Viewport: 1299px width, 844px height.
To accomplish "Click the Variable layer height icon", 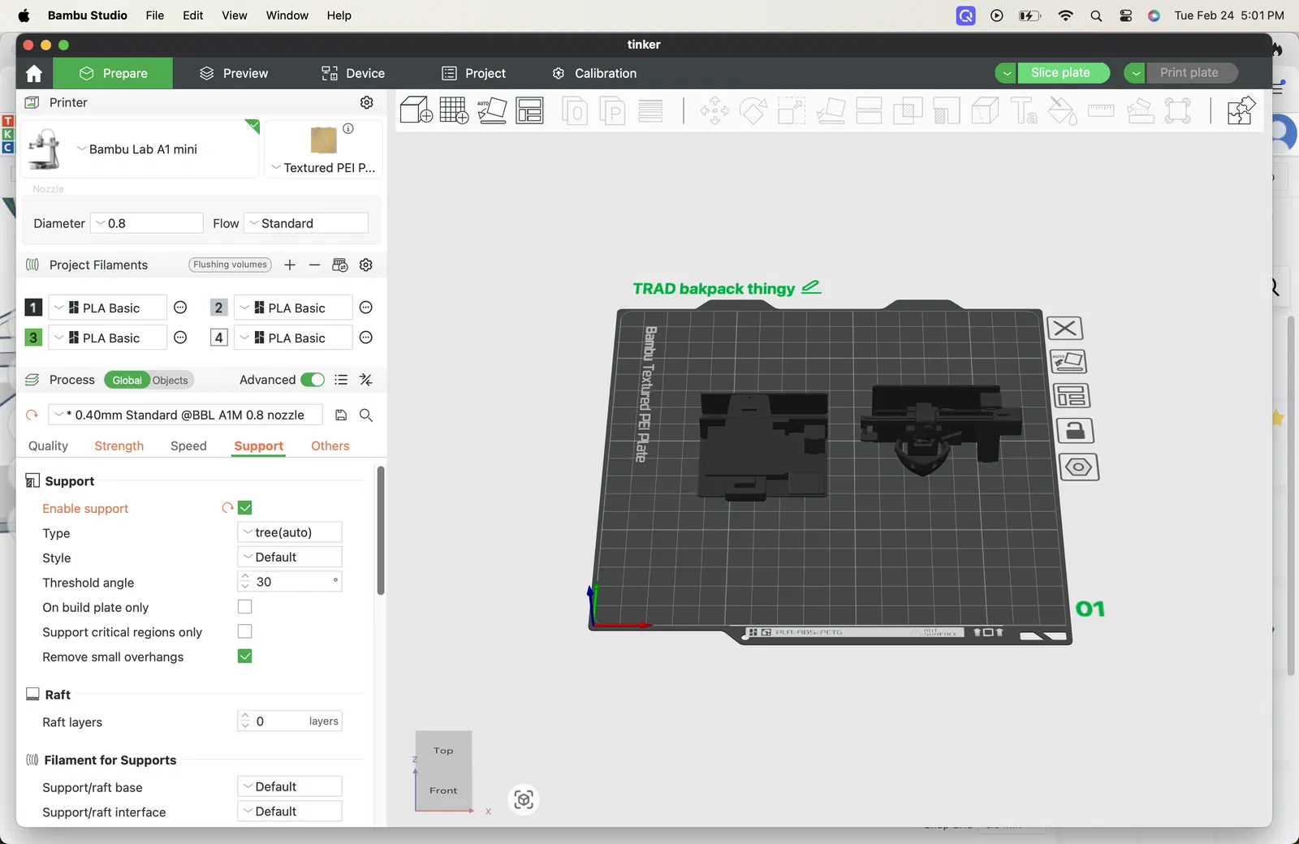I will pos(650,110).
